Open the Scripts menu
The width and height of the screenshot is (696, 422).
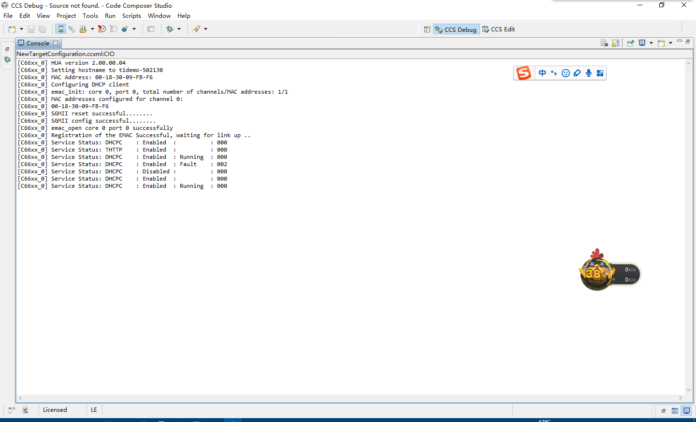[x=131, y=16]
